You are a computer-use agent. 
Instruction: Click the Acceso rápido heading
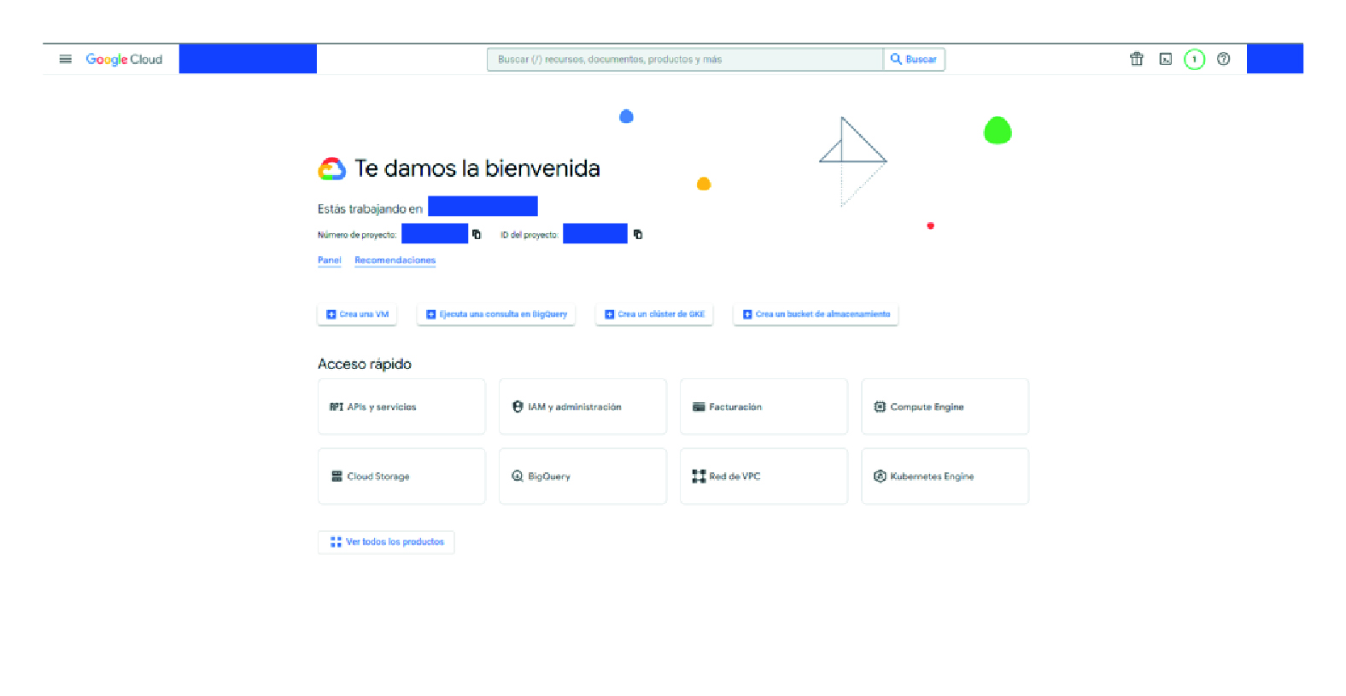point(365,364)
